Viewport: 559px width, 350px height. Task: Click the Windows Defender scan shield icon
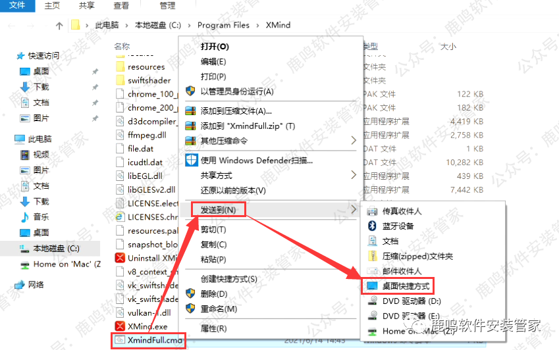tap(192, 161)
